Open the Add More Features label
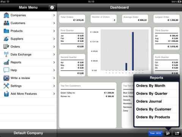This screenshot has height=137, width=182. pyautogui.click(x=24, y=94)
